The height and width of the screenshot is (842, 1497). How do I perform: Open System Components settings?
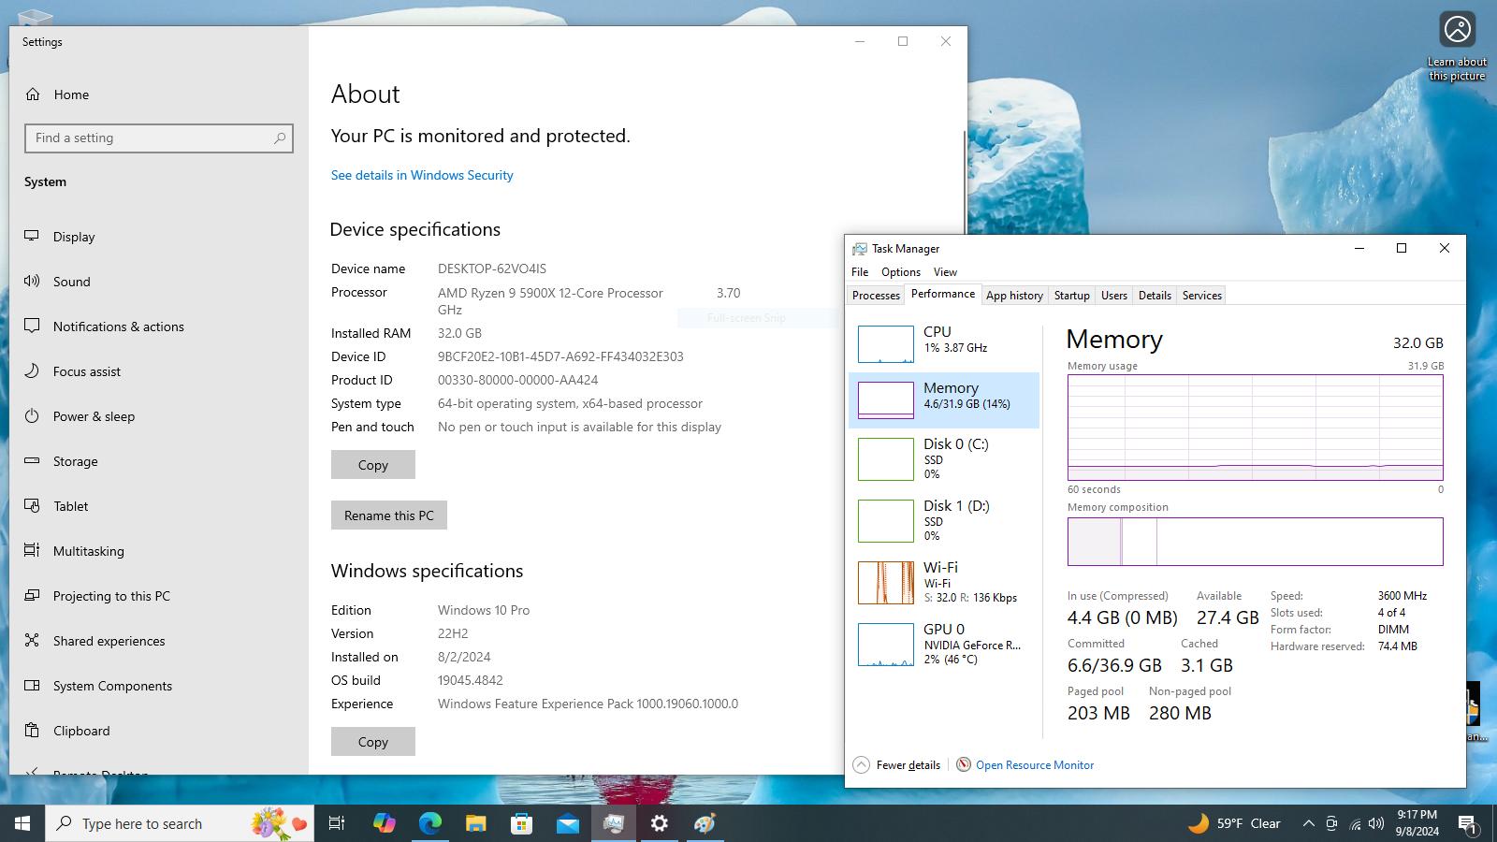tap(159, 686)
